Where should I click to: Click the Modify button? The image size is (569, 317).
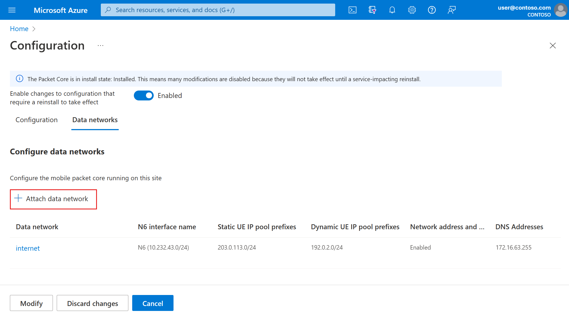(31, 303)
